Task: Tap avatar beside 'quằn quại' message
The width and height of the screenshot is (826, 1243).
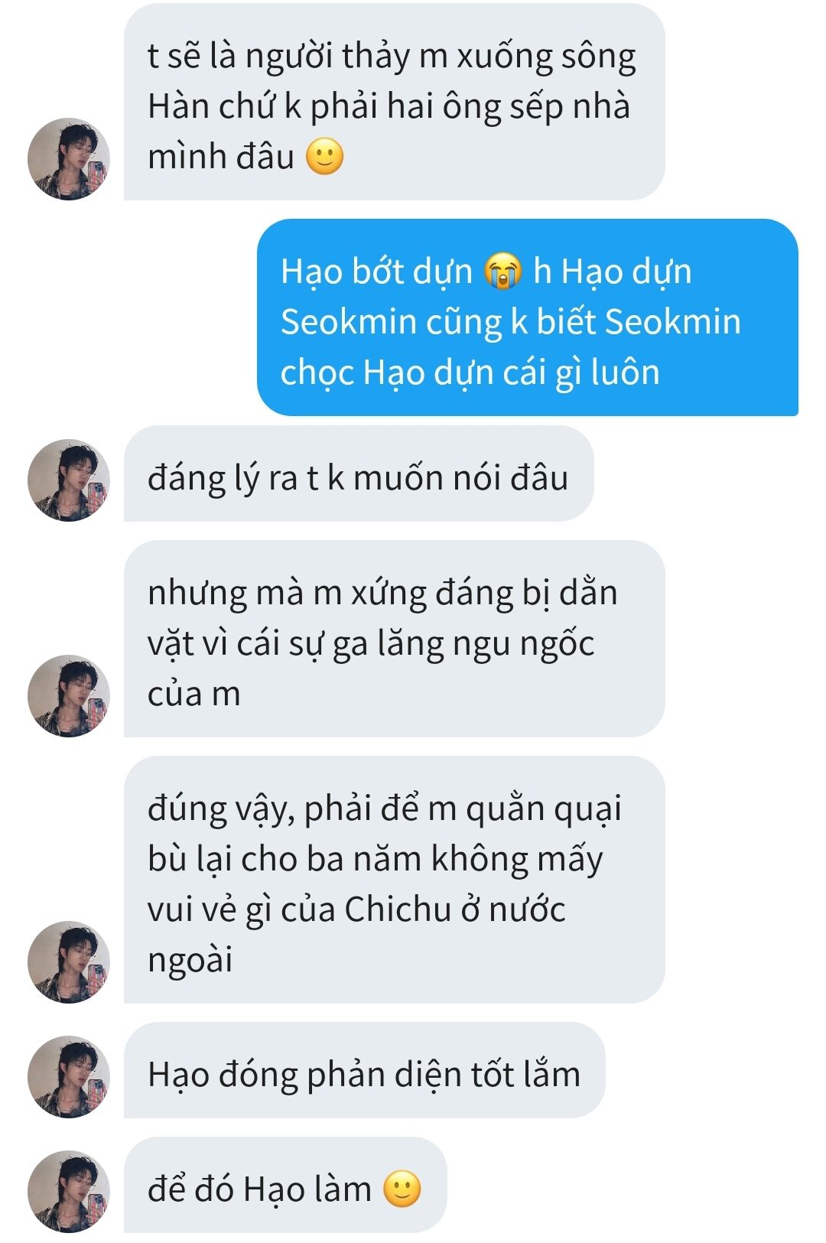Action: click(69, 962)
